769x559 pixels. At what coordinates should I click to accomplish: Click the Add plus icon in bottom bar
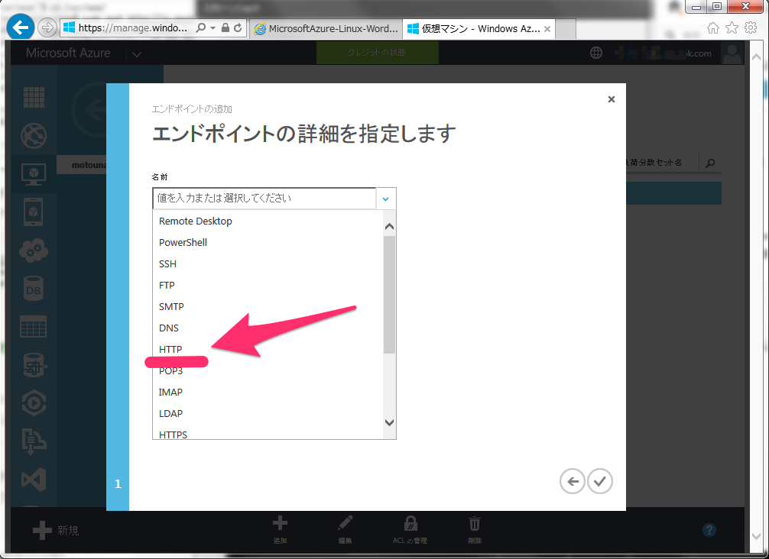click(x=280, y=523)
